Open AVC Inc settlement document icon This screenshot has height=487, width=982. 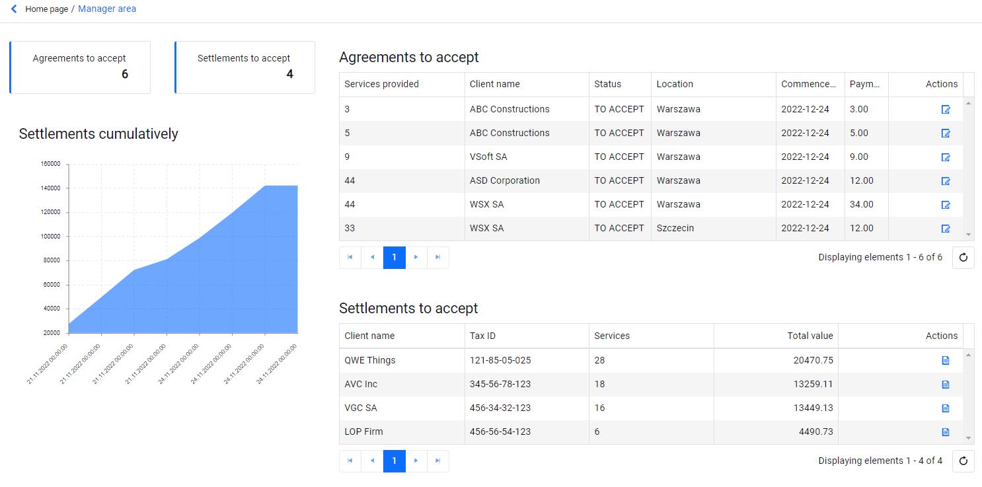tap(945, 385)
